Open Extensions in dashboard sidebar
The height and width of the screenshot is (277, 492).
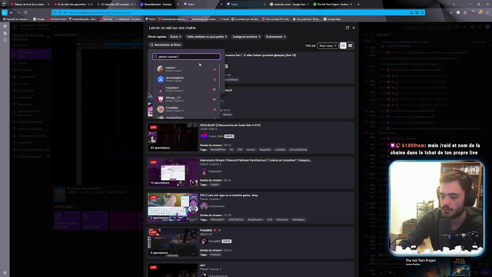[x=24, y=143]
